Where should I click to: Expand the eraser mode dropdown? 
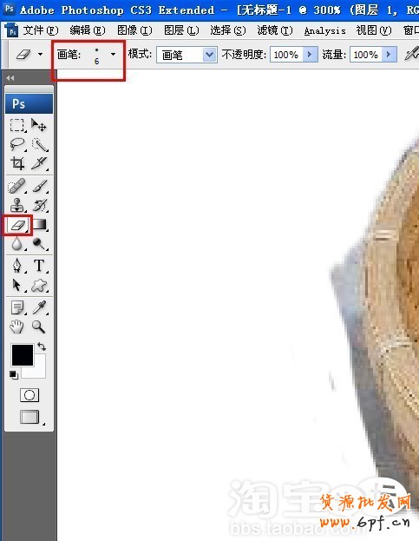pyautogui.click(x=210, y=55)
